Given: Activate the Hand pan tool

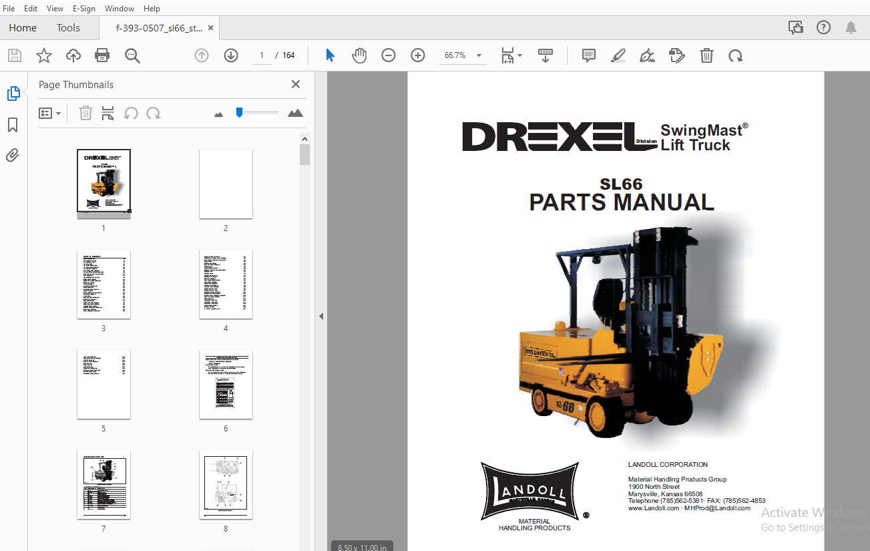Looking at the screenshot, I should [x=359, y=55].
